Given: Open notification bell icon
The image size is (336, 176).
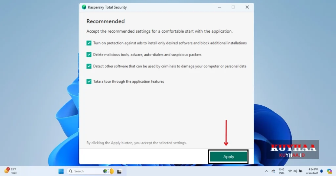Looking at the screenshot, I should pyautogui.click(x=322, y=171).
